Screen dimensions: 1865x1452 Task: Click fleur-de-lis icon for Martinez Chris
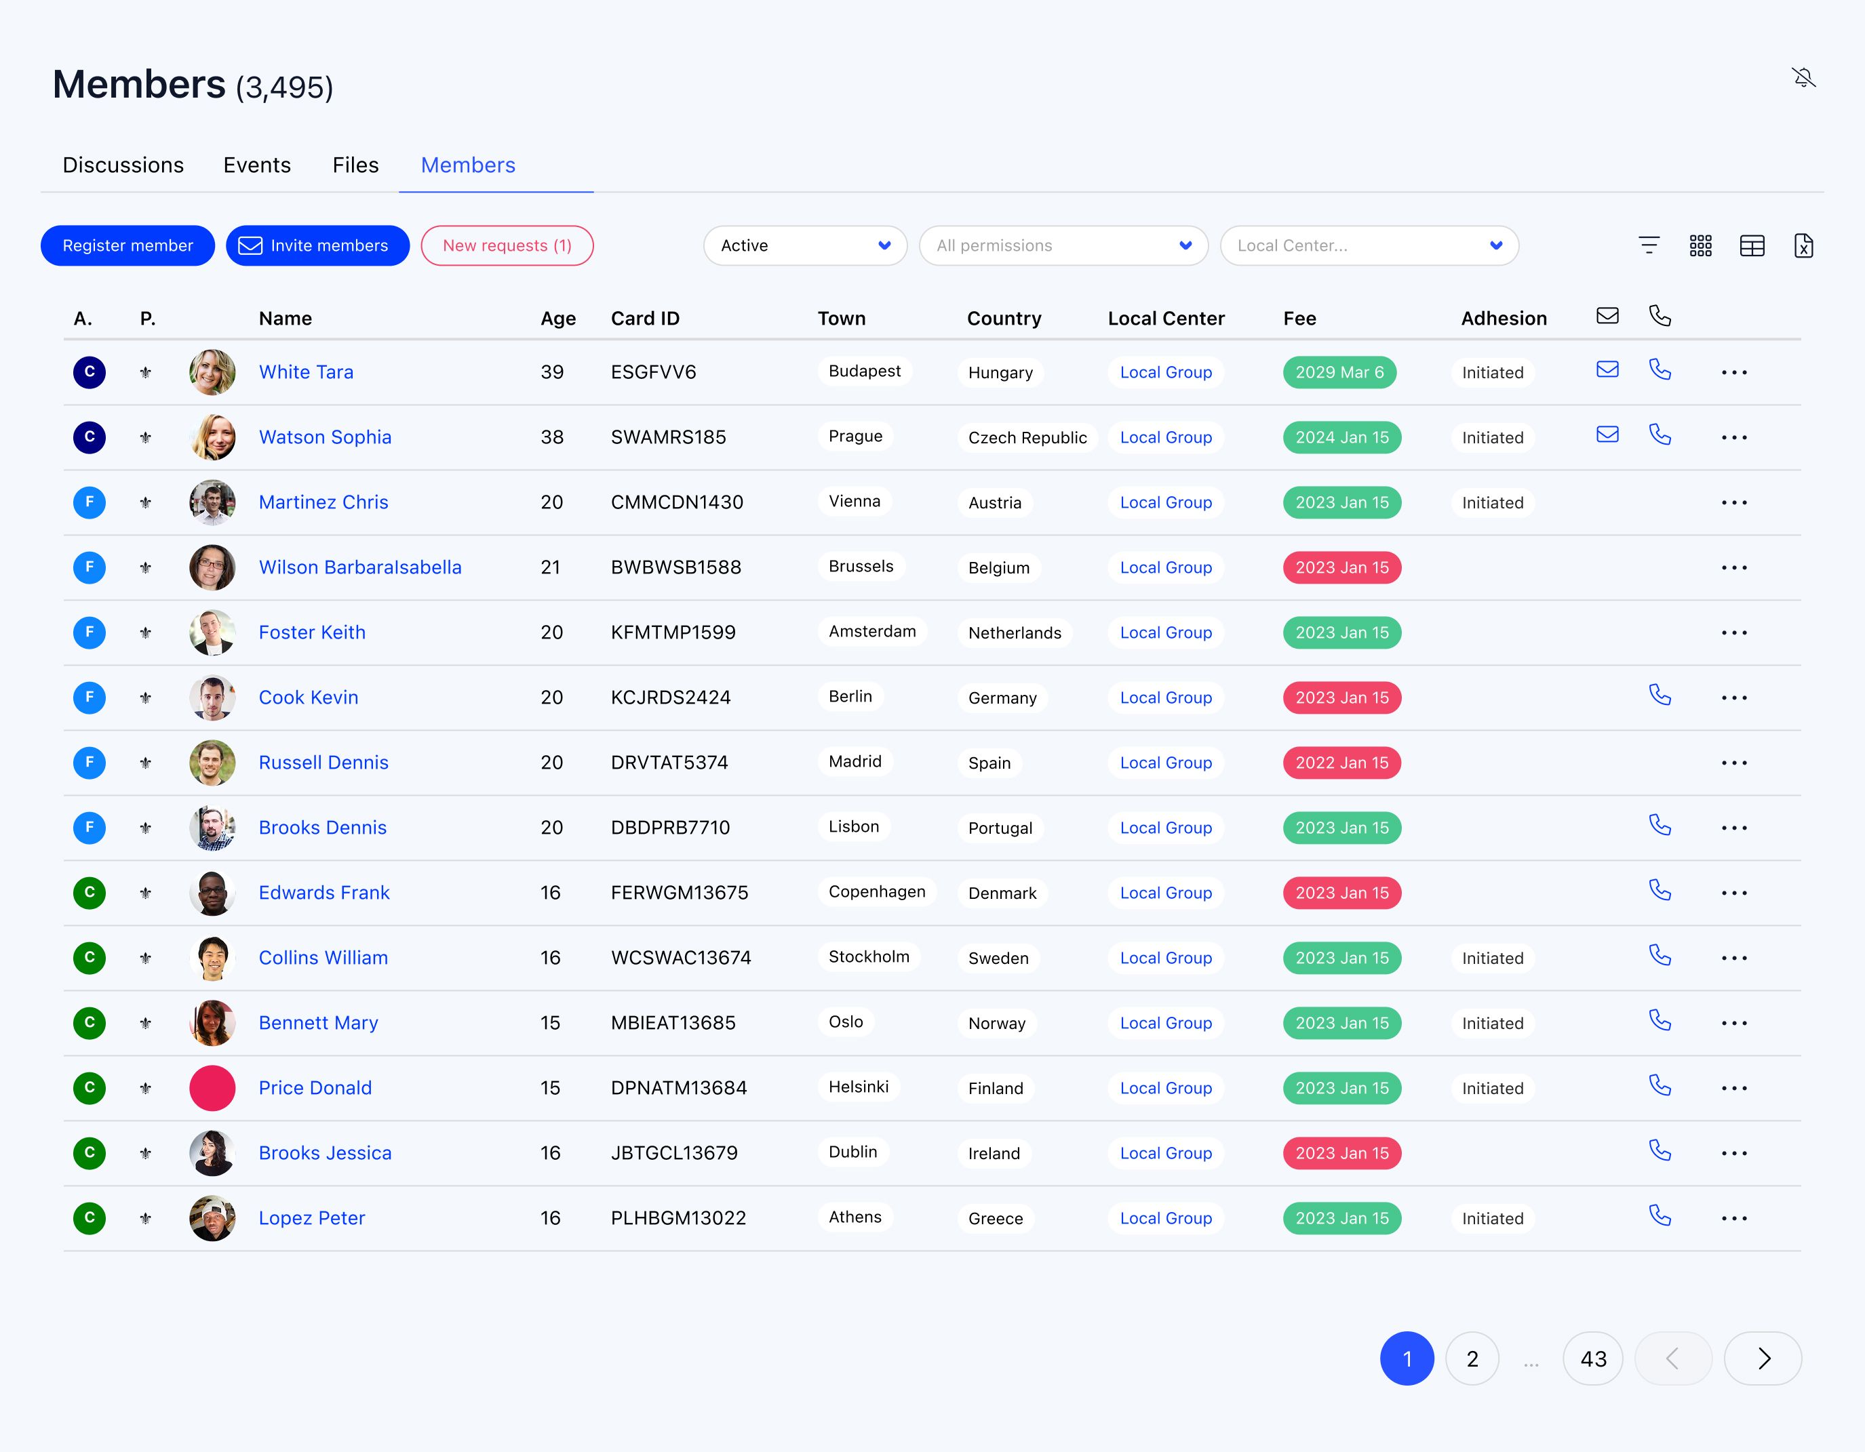point(146,503)
